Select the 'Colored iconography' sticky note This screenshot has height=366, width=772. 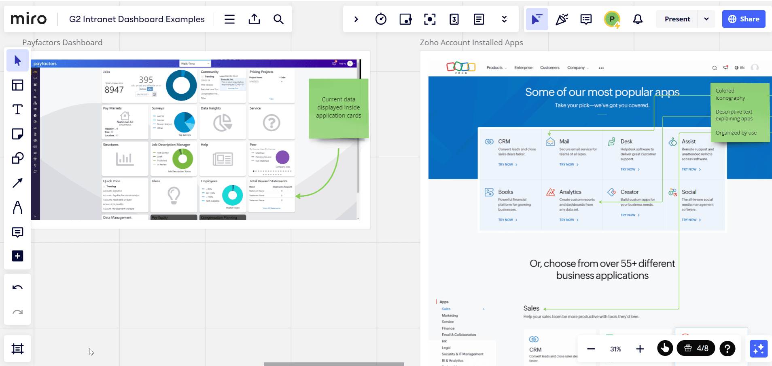tap(740, 112)
